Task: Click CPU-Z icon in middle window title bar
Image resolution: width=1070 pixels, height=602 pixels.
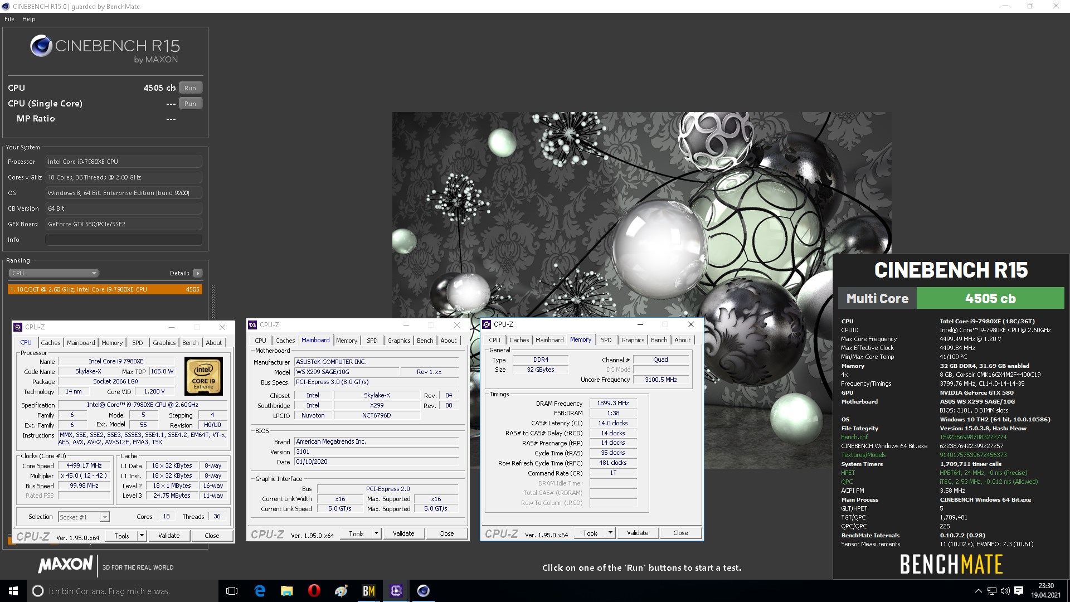Action: pos(252,325)
